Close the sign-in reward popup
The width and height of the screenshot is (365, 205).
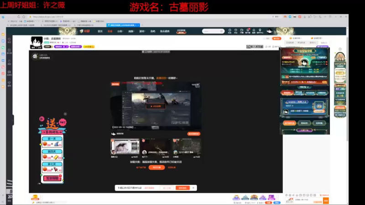click(65, 114)
